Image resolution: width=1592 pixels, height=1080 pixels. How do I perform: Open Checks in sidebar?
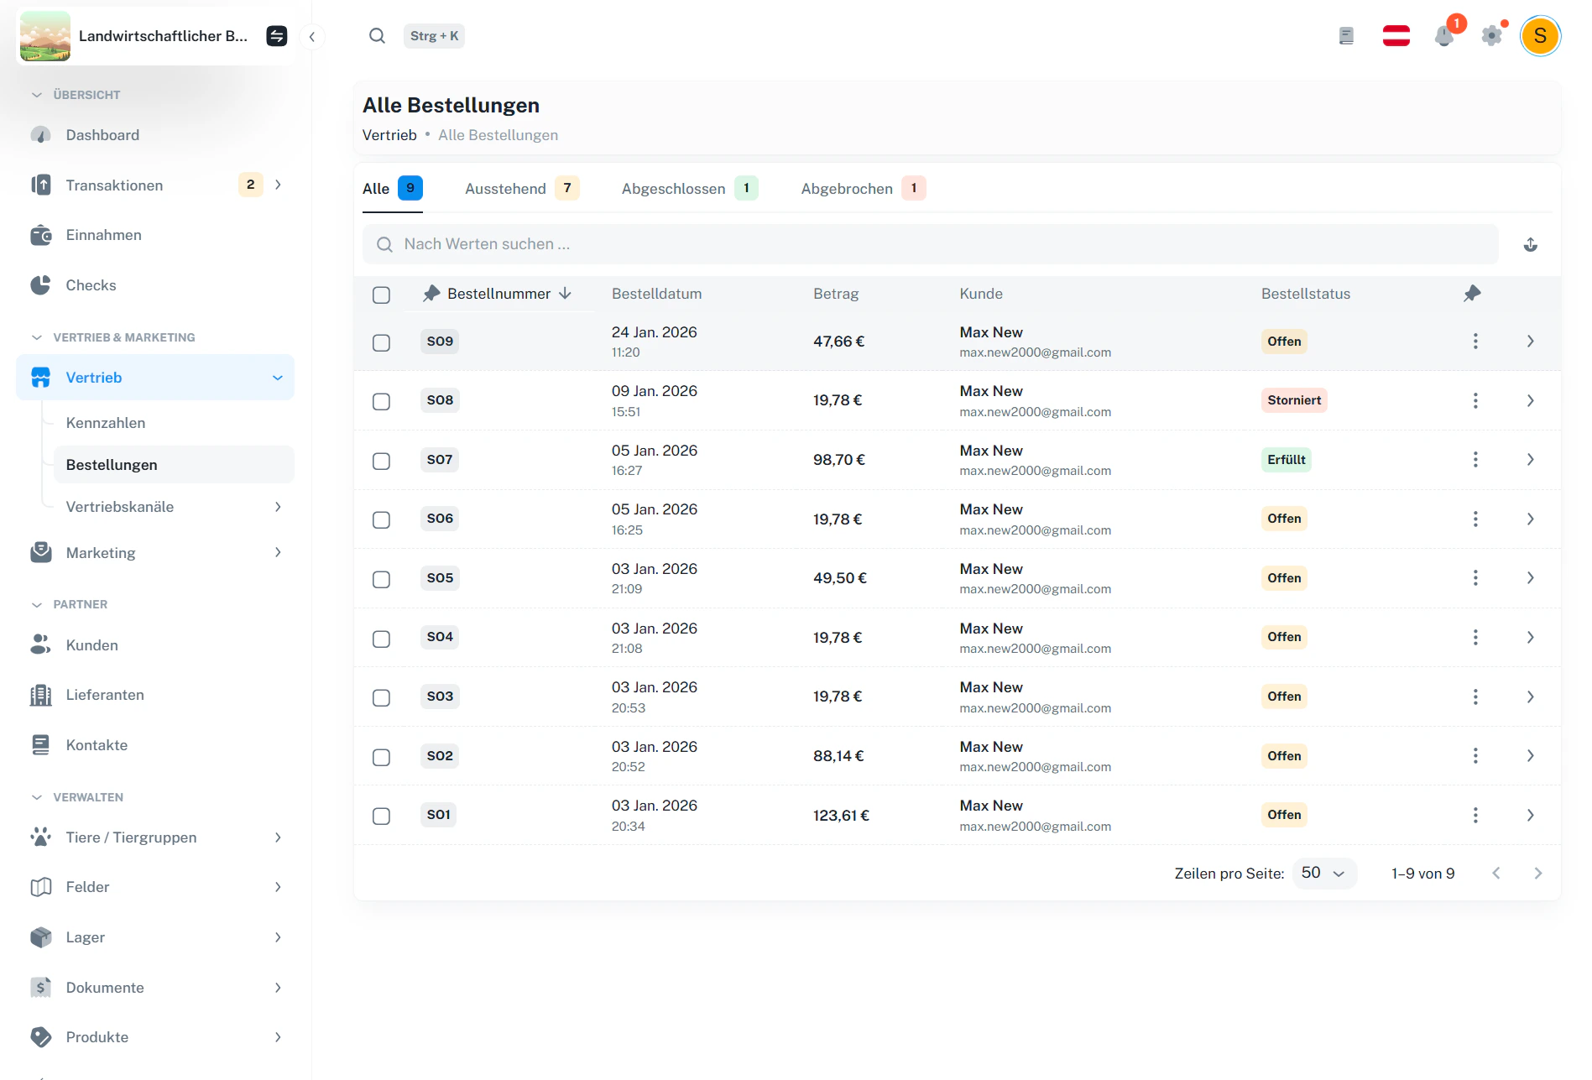tap(155, 285)
